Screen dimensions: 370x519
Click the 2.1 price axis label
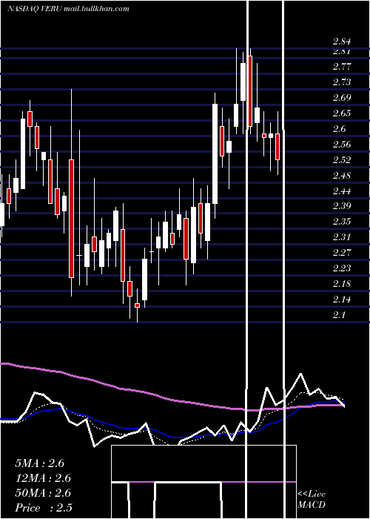point(340,315)
